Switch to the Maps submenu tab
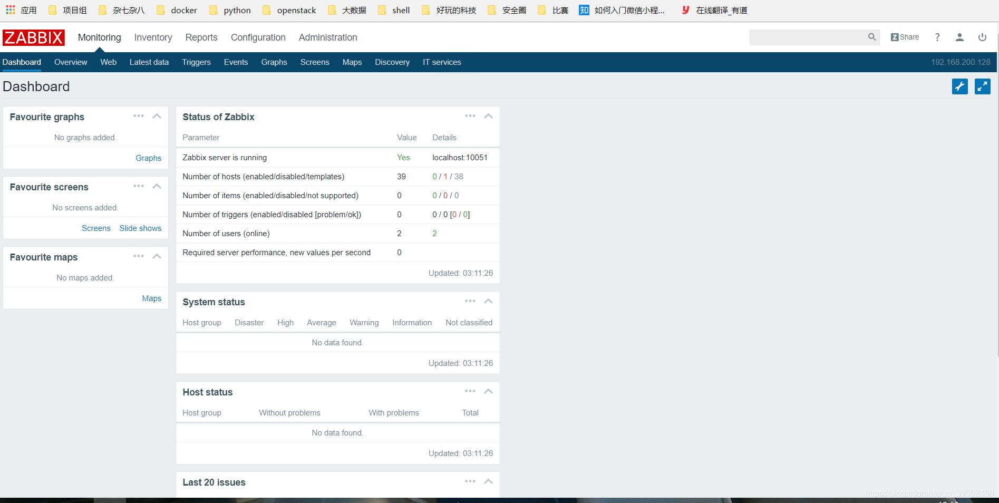 [352, 62]
